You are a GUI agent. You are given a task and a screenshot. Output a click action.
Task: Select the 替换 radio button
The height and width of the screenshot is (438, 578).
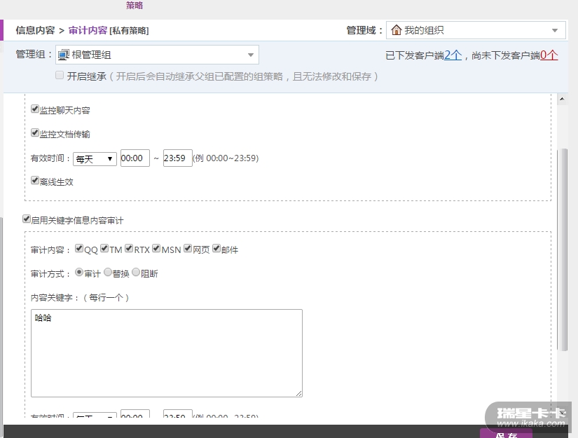pos(108,272)
